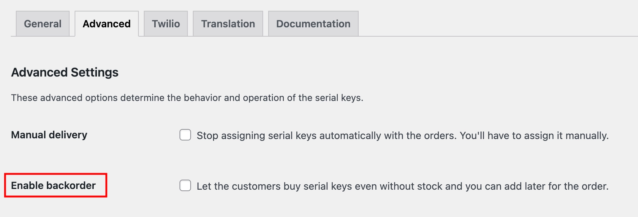Toggle the backorder checkbox beside its description
The height and width of the screenshot is (217, 638).
click(x=185, y=186)
